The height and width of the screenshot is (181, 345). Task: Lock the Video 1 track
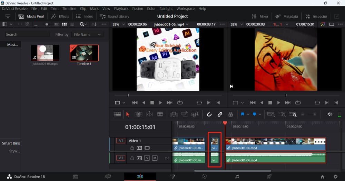click(x=132, y=148)
